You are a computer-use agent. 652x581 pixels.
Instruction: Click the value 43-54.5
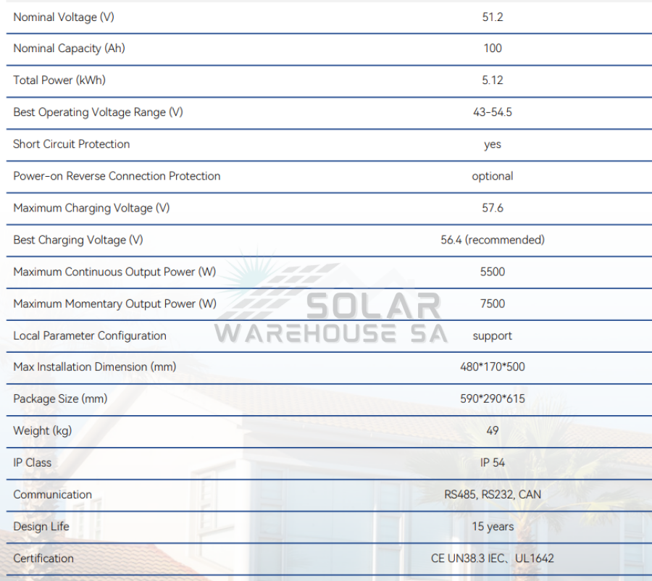coord(493,112)
